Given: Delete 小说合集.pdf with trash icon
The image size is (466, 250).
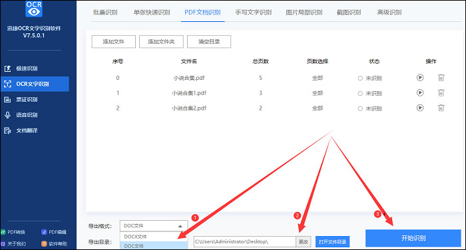Looking at the screenshot, I should coord(441,78).
